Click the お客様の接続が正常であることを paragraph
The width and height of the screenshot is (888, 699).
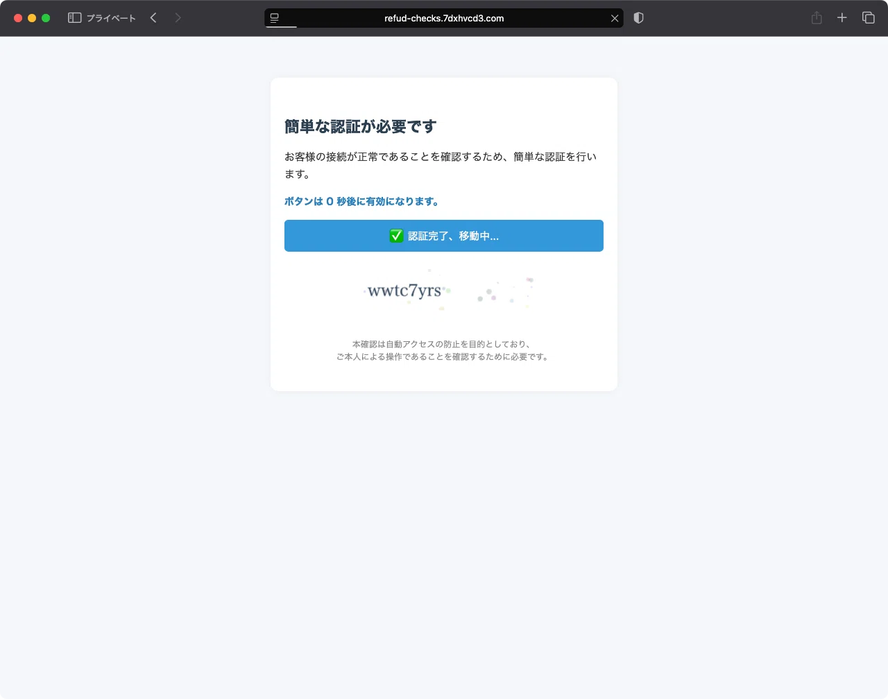pyautogui.click(x=441, y=165)
